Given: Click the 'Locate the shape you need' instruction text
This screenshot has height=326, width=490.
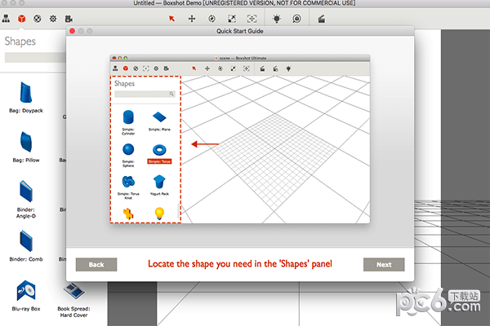Looking at the screenshot, I should (240, 264).
